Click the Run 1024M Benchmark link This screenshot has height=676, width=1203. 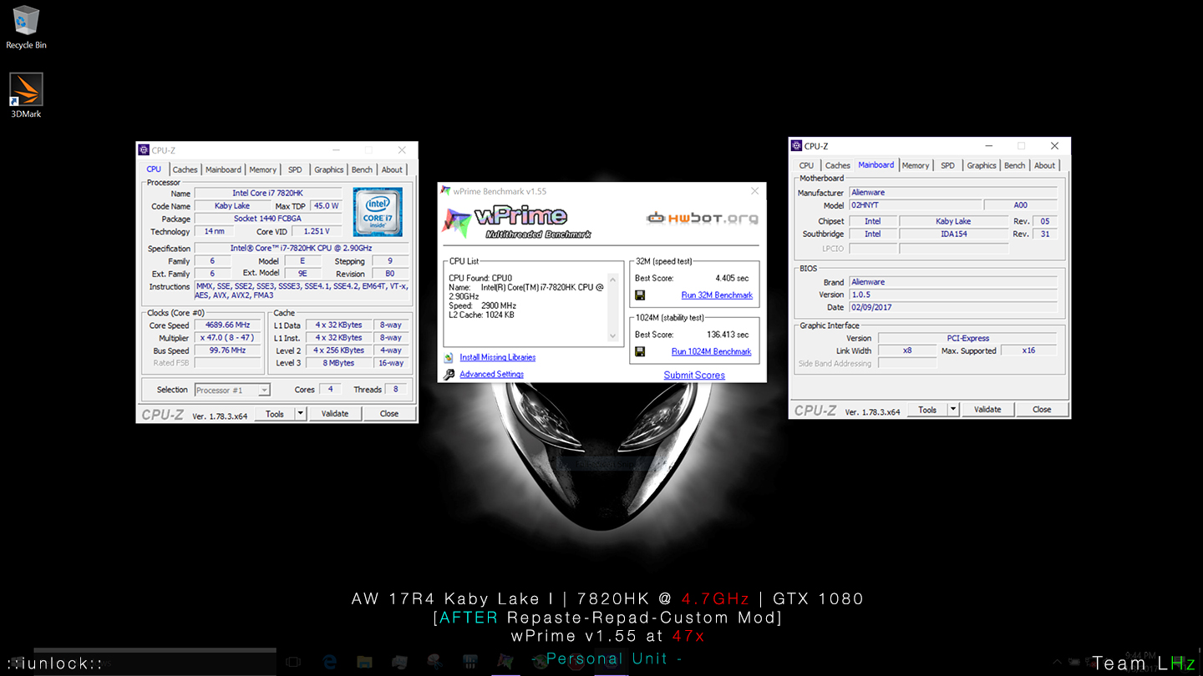711,352
